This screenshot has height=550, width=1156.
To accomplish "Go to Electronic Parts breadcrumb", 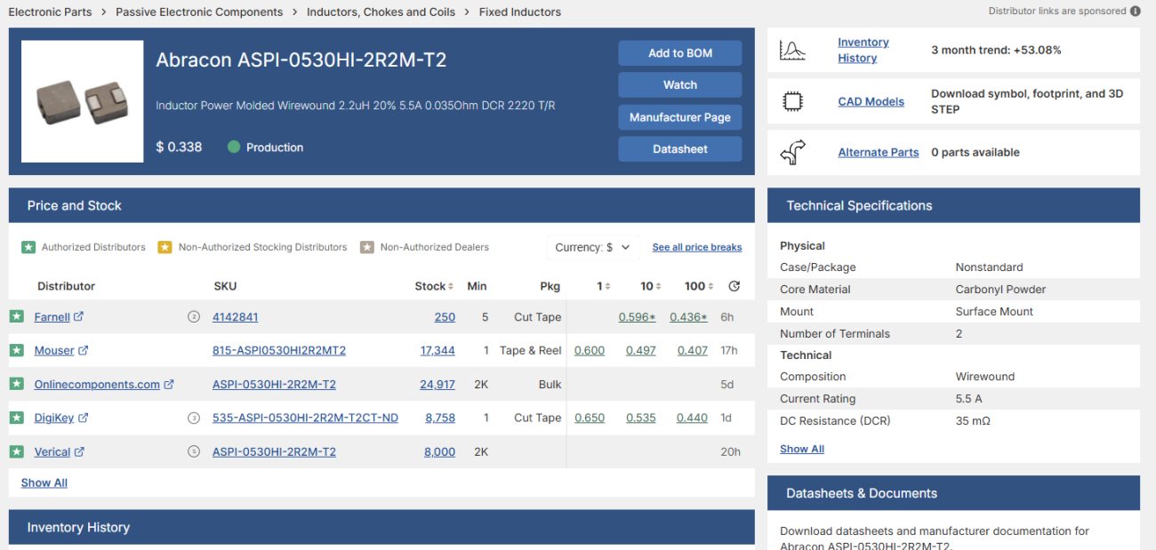I will 50,12.
